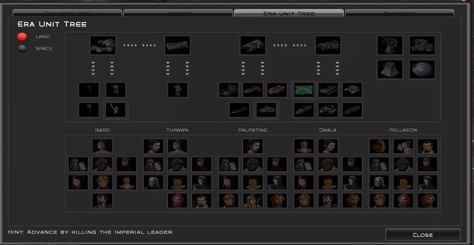Click the long building icon above the lone trooper
Viewport: 474px width, 245px height.
[x=177, y=45]
